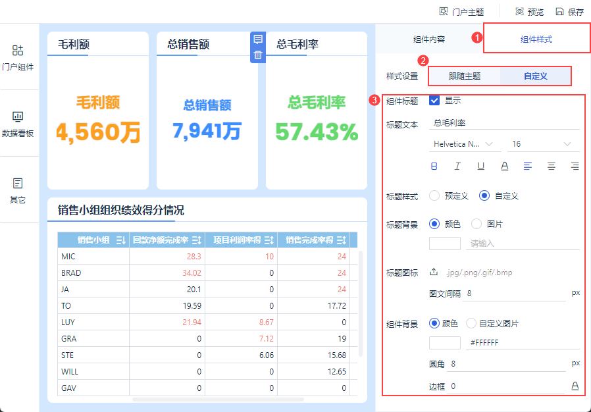591x412 pixels.
Task: Select 预定义 title style radio
Action: pyautogui.click(x=434, y=195)
